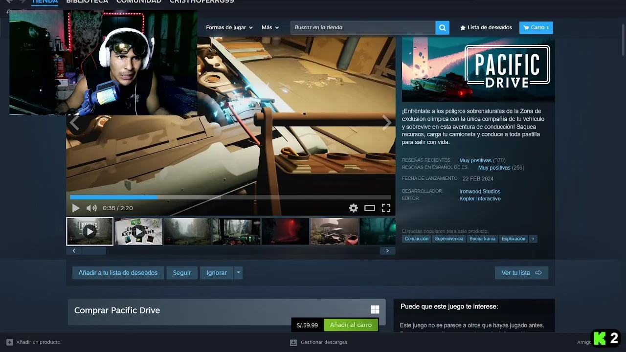This screenshot has height=352, width=626.
Task: Enter fullscreen on the video player
Action: tap(386, 208)
